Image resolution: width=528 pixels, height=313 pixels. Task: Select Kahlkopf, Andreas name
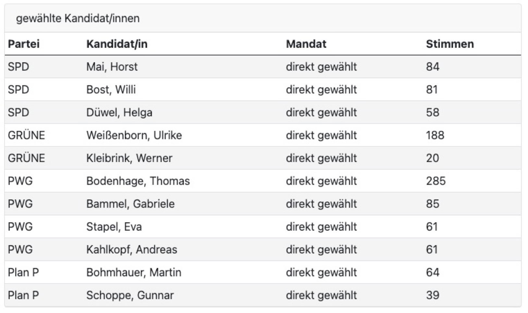132,249
